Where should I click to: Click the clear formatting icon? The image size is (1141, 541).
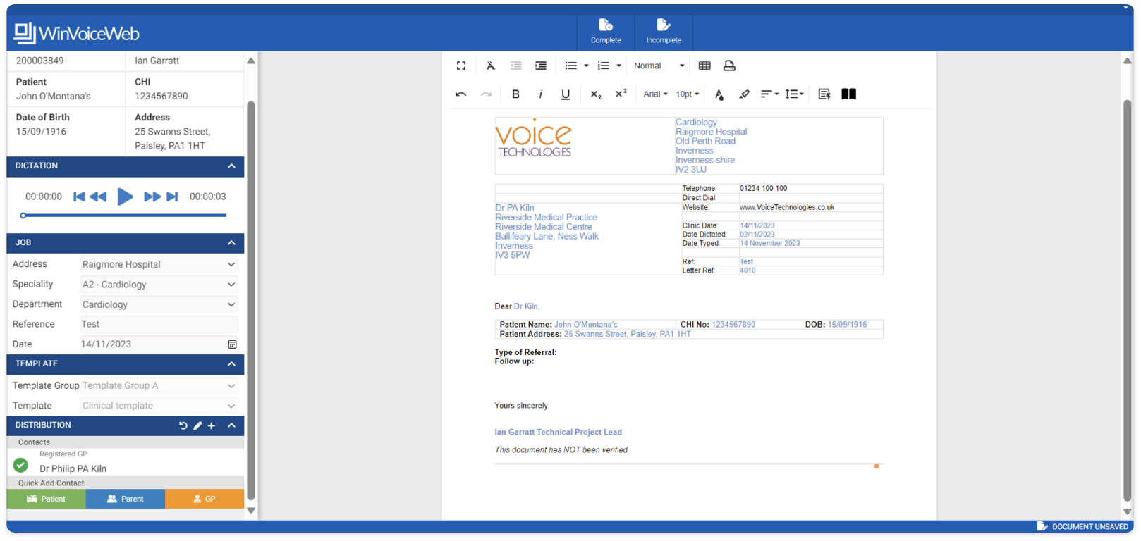(x=491, y=66)
